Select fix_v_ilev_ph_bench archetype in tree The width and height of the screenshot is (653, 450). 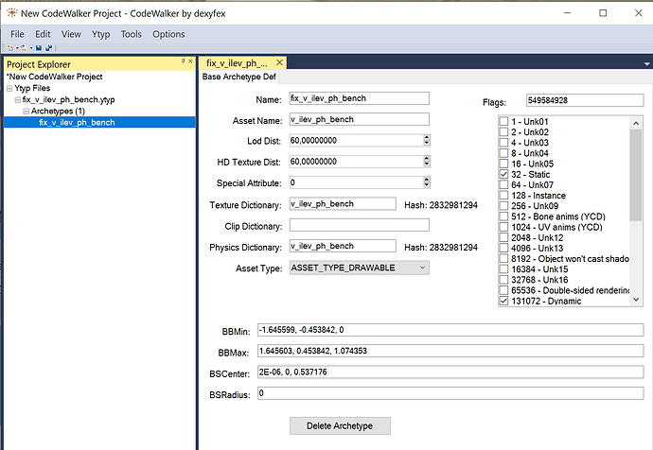point(77,122)
